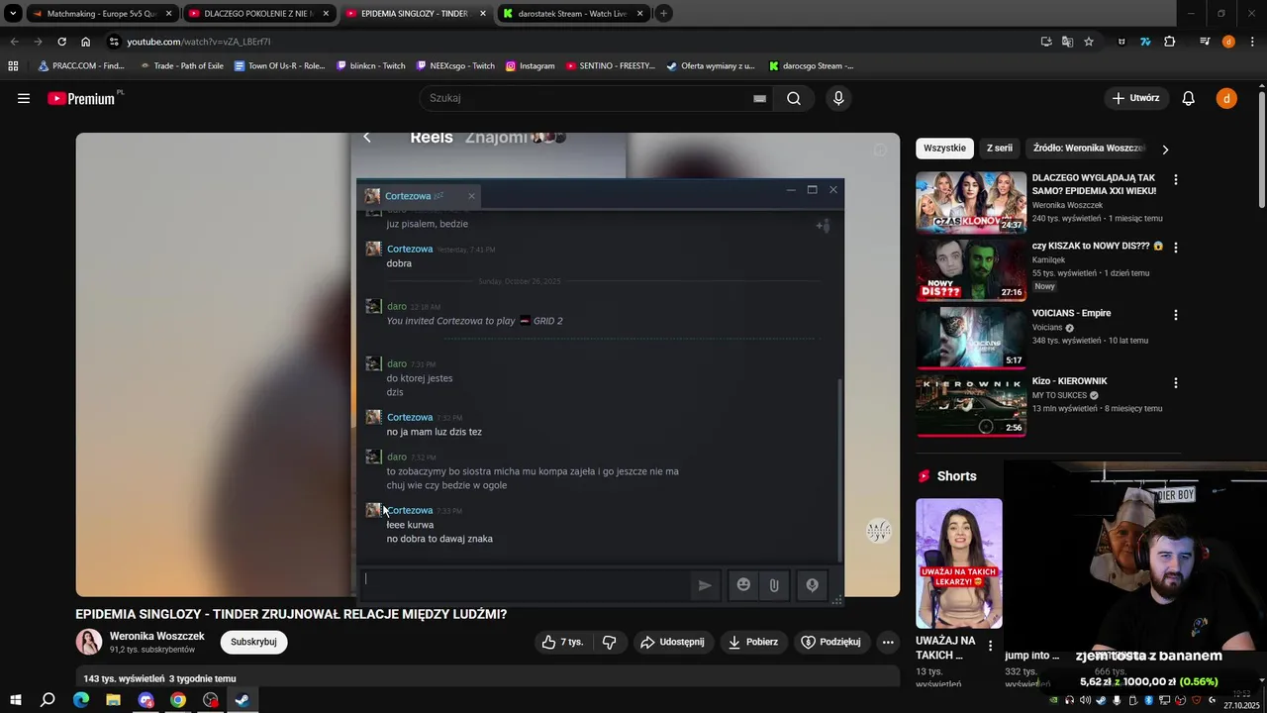Attach a file in Steam chat
1267x713 pixels.
click(774, 585)
